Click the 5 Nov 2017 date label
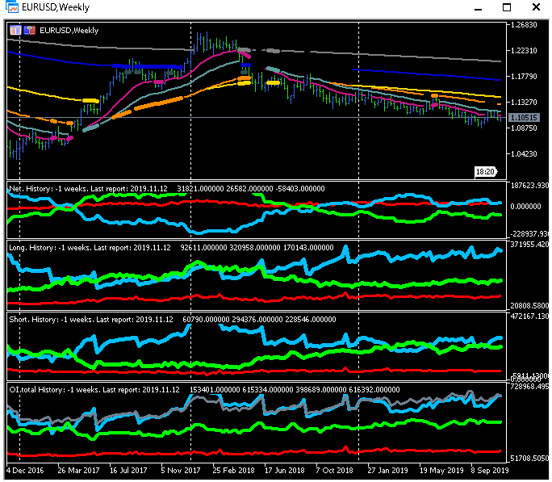This screenshot has height=482, width=552. point(181,471)
